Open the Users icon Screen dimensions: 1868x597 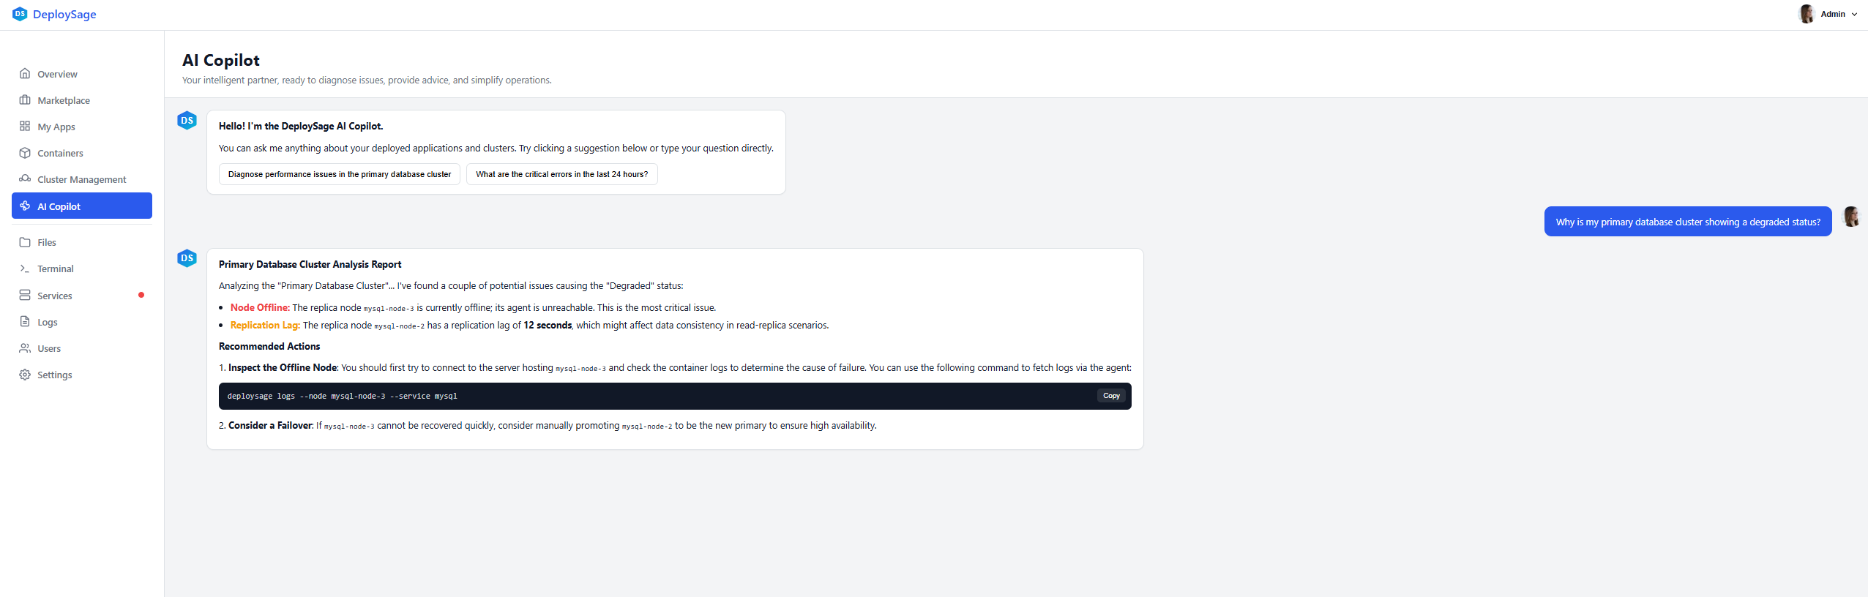click(x=25, y=348)
